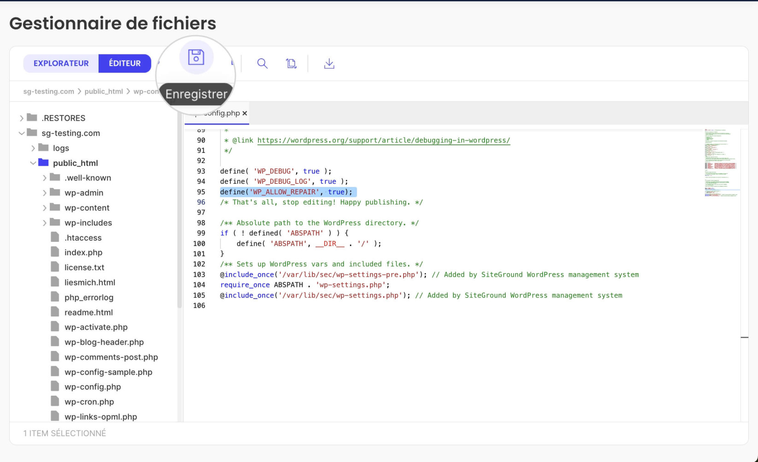This screenshot has height=462, width=758.
Task: Select wp-activate.php in file tree
Action: coord(96,327)
